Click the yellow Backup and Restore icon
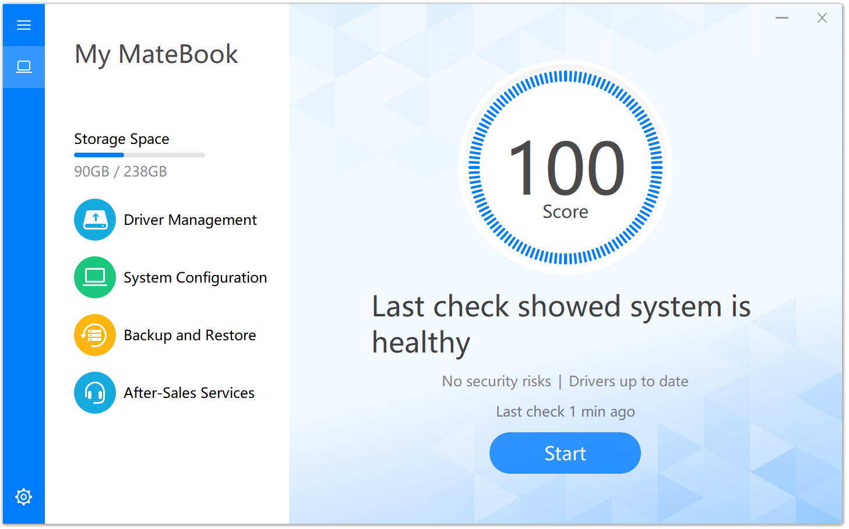 (x=95, y=335)
